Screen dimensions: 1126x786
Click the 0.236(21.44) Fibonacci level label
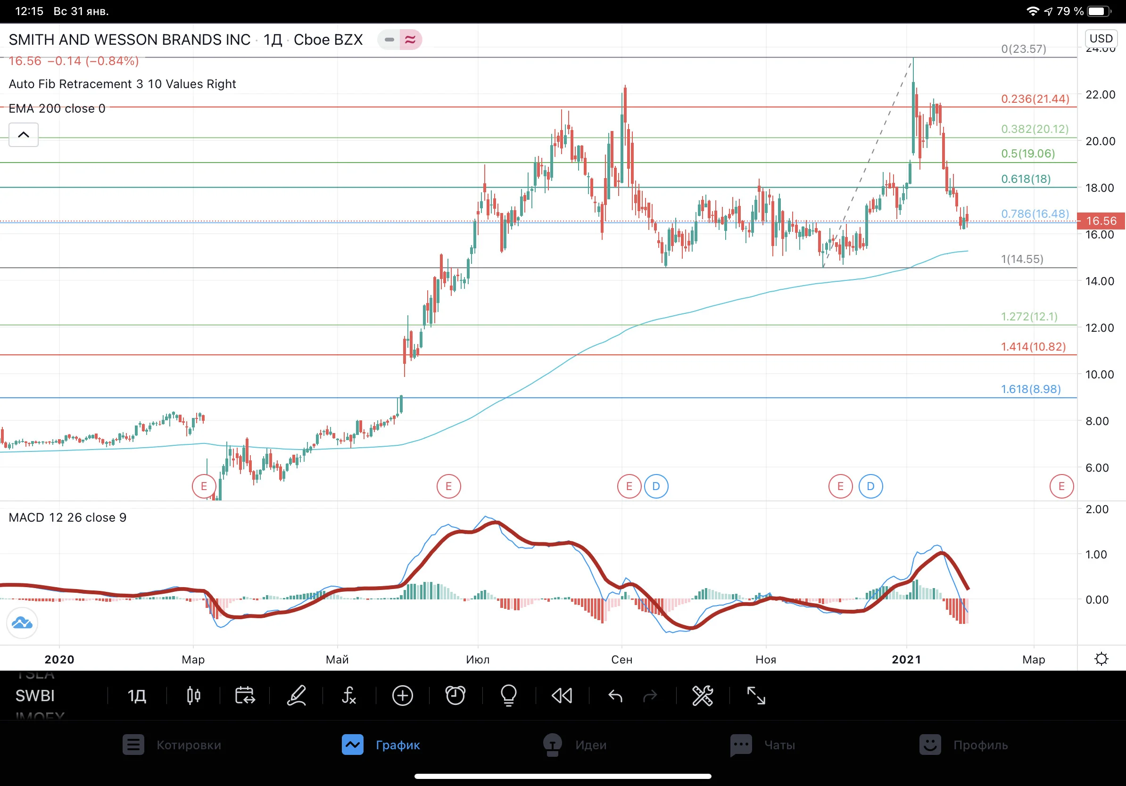coord(1035,98)
